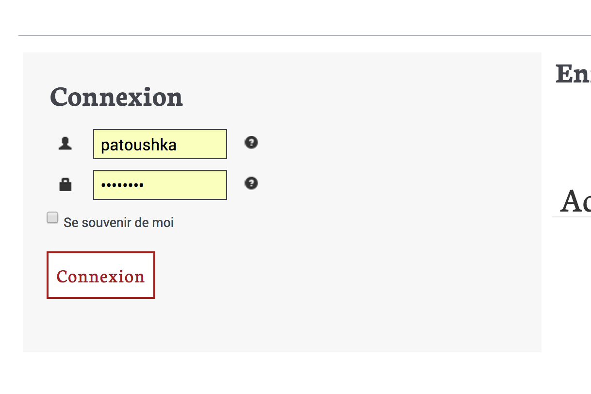Click the user silhouette icon
The image size is (591, 394).
65,144
